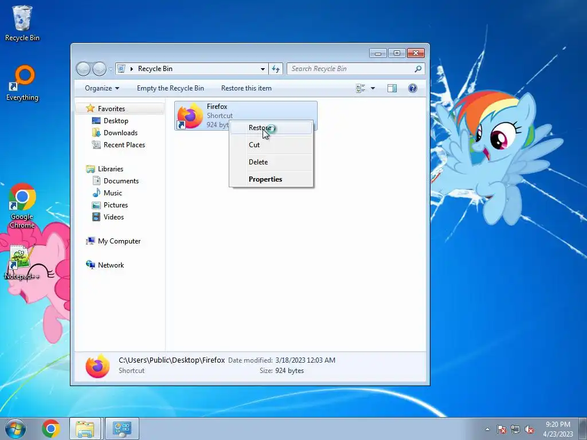Change view with the view icon
This screenshot has height=440, width=587.
click(x=361, y=88)
